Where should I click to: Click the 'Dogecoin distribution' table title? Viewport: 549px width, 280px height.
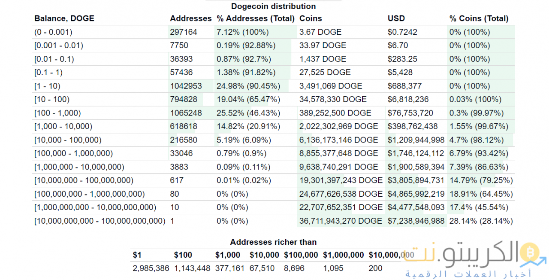coord(273,6)
